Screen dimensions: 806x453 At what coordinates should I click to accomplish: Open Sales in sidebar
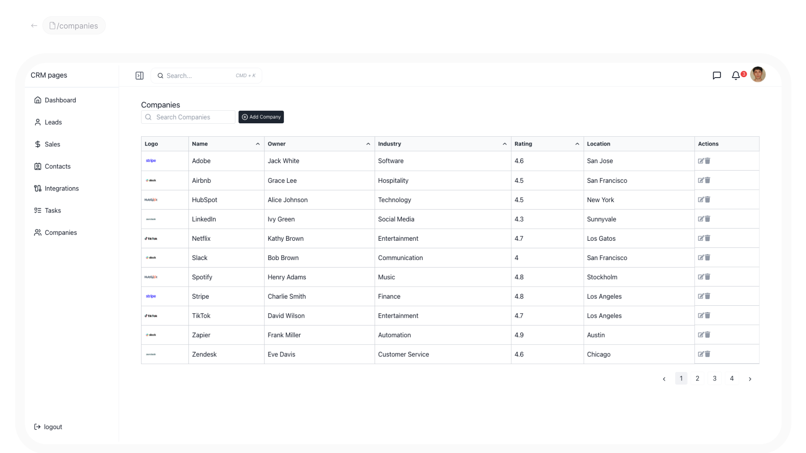click(47, 144)
